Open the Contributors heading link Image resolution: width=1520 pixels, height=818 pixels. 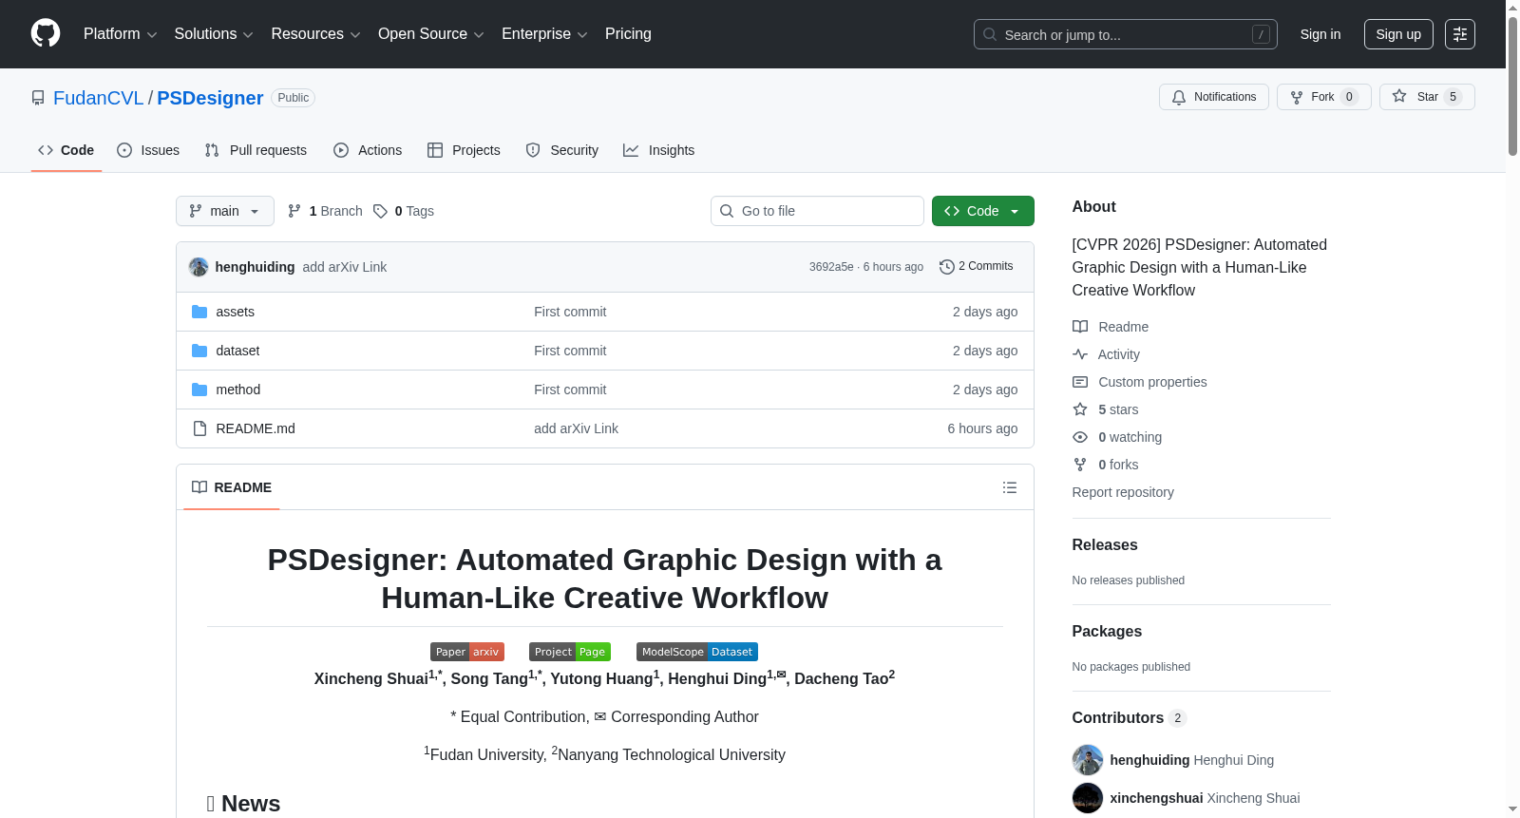click(x=1129, y=717)
